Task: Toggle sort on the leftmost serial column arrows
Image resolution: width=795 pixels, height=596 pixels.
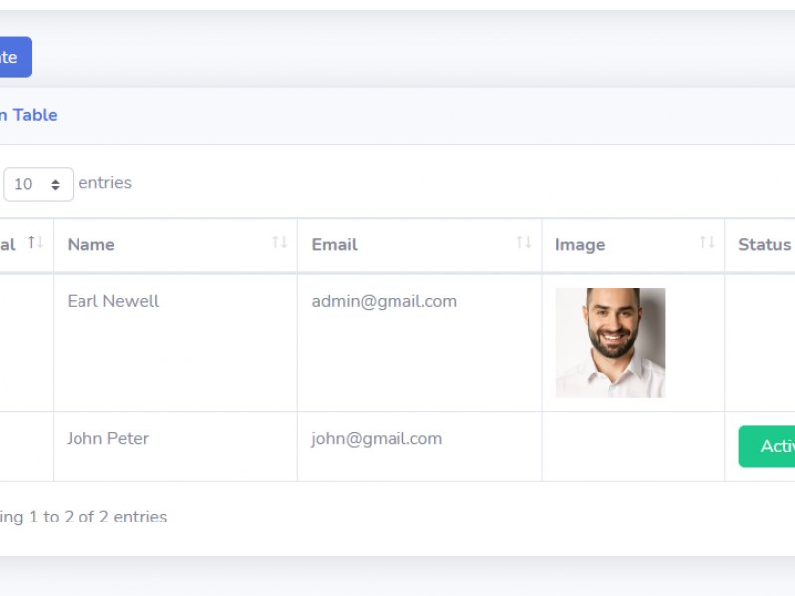Action: pyautogui.click(x=36, y=242)
